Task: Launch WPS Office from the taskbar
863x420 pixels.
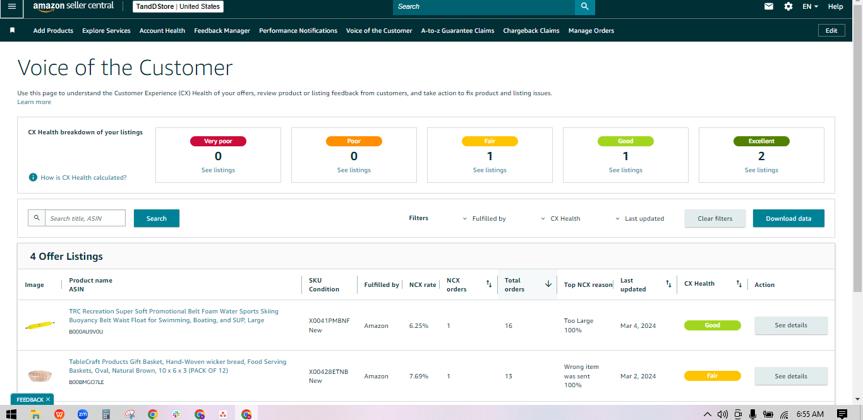Action: click(59, 414)
